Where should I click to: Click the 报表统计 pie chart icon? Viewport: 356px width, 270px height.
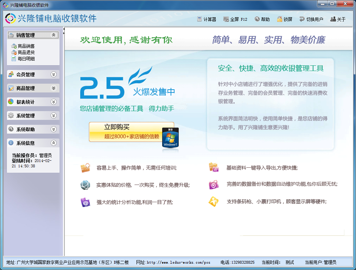(x=11, y=102)
